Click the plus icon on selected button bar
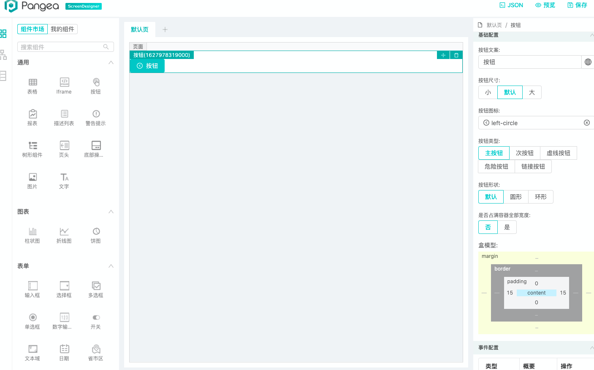 pyautogui.click(x=443, y=55)
